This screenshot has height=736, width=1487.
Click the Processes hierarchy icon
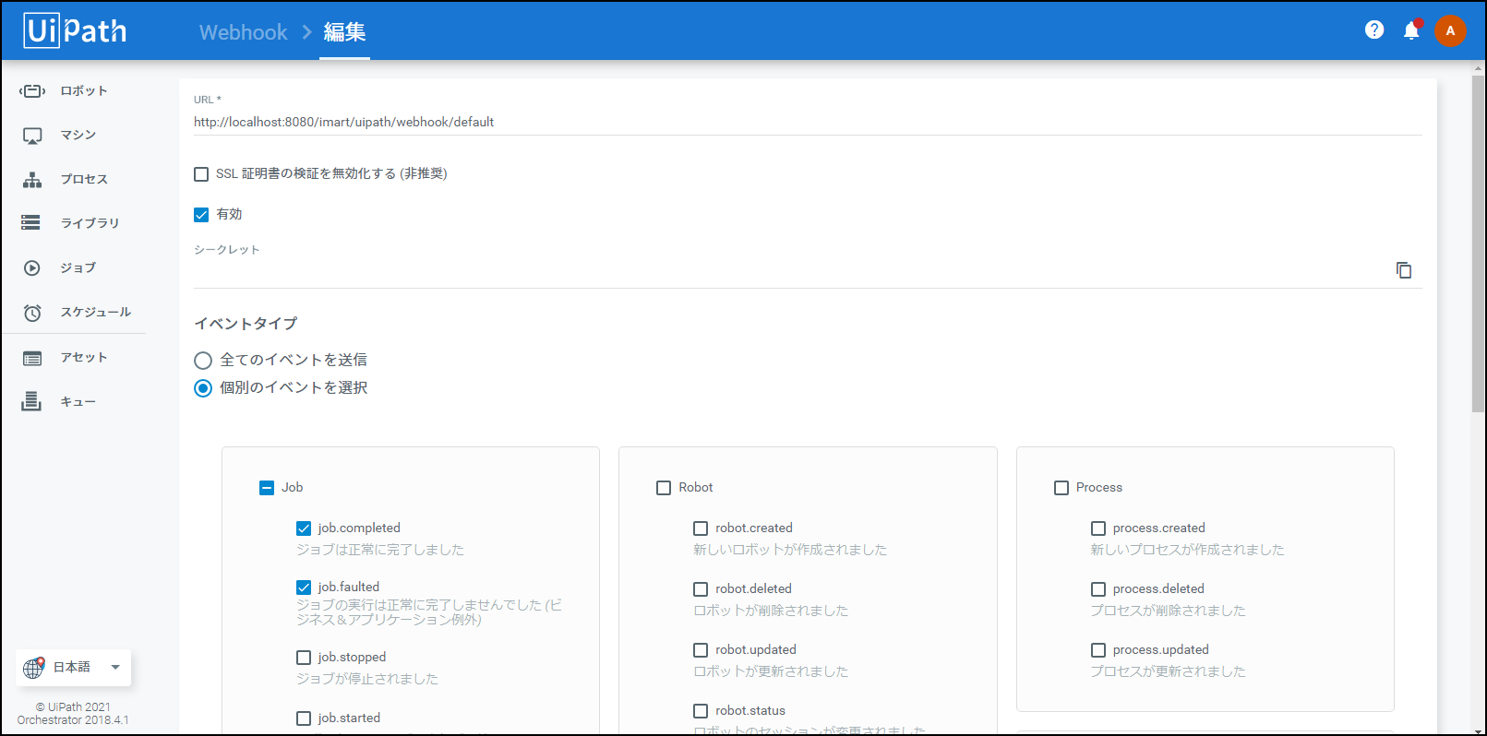(x=32, y=180)
